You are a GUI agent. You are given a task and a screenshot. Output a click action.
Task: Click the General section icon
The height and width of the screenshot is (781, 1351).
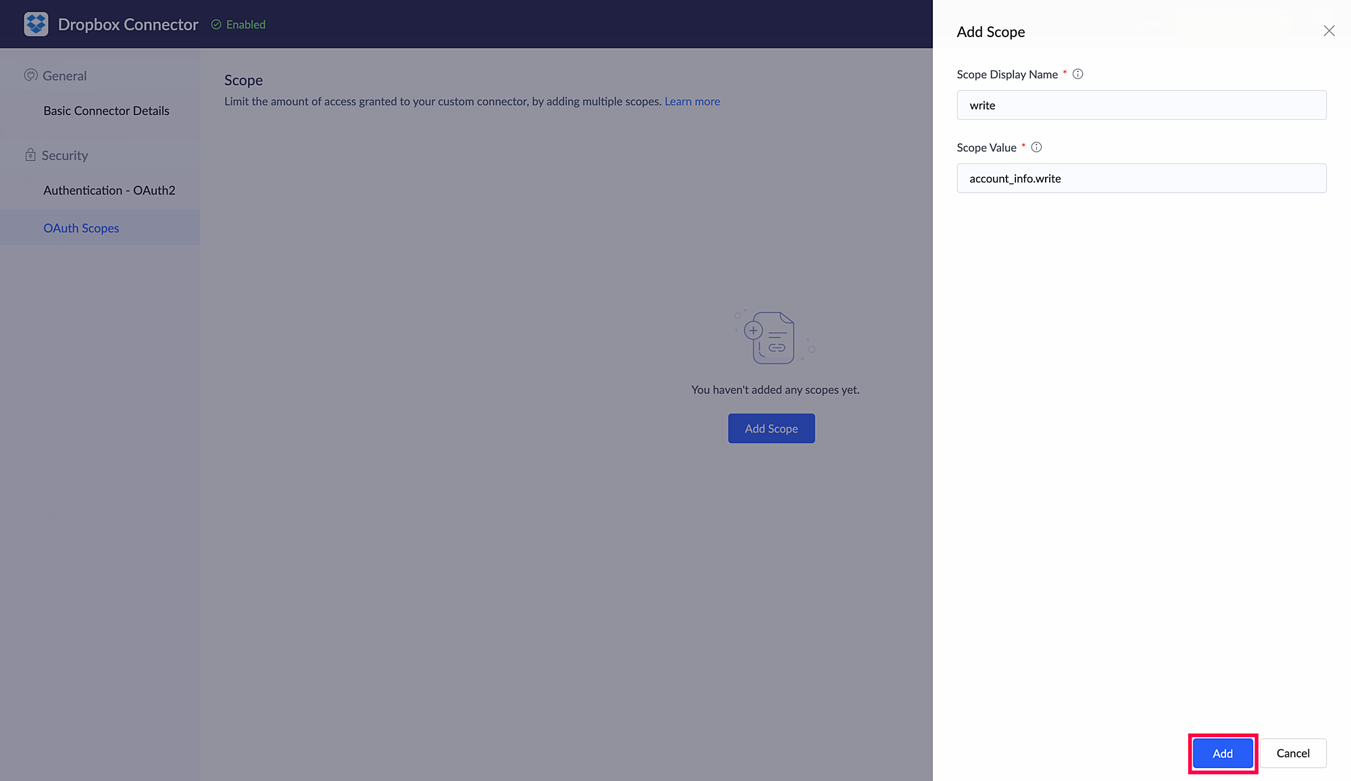(30, 75)
